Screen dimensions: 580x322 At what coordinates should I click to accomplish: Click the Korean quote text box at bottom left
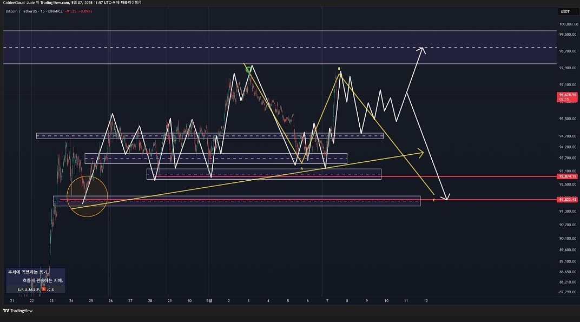pos(36,280)
